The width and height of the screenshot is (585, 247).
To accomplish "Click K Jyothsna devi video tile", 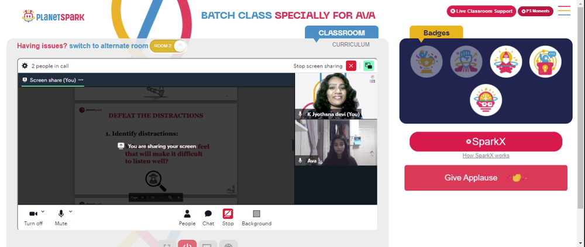I will 336,96.
